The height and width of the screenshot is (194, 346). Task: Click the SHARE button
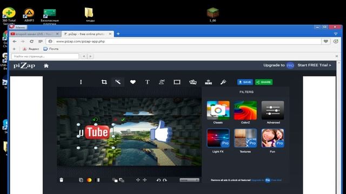coord(264,82)
